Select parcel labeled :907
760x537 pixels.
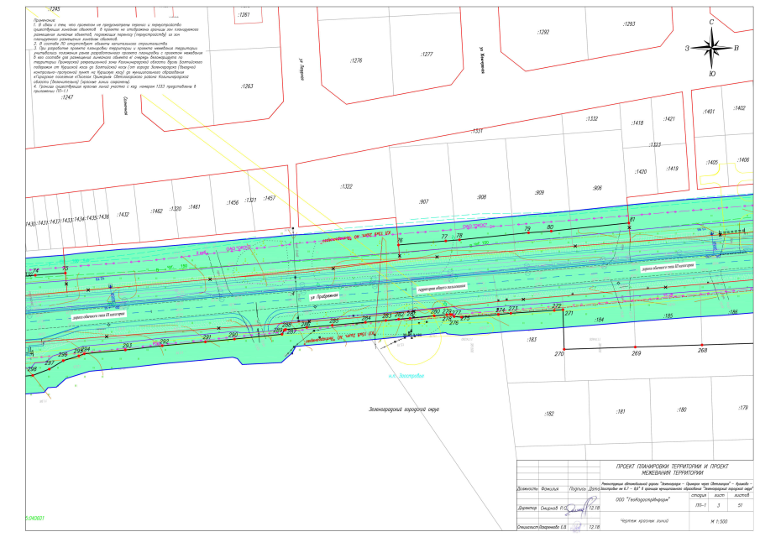[423, 202]
